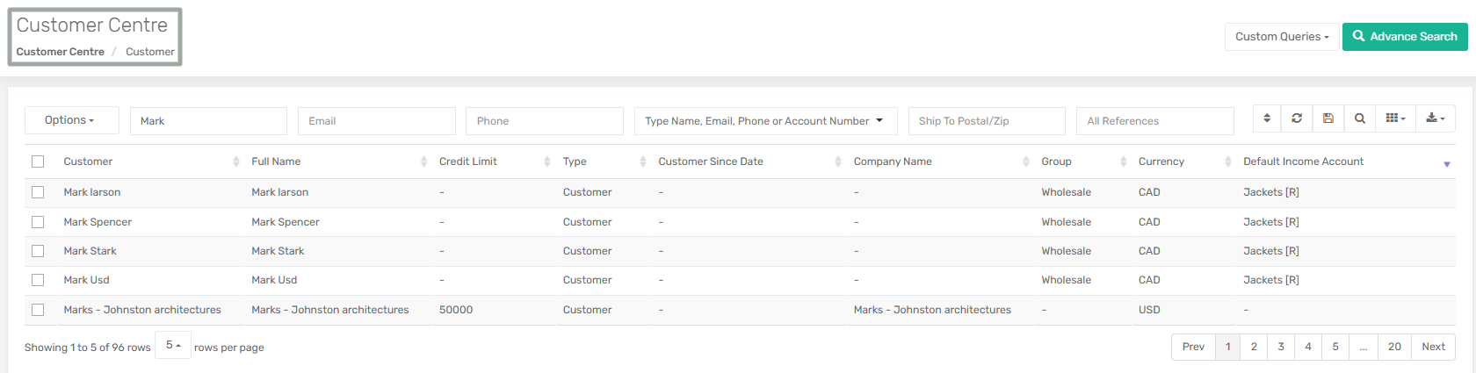This screenshot has width=1476, height=373.
Task: Go to page 3 in pagination
Action: click(1281, 347)
